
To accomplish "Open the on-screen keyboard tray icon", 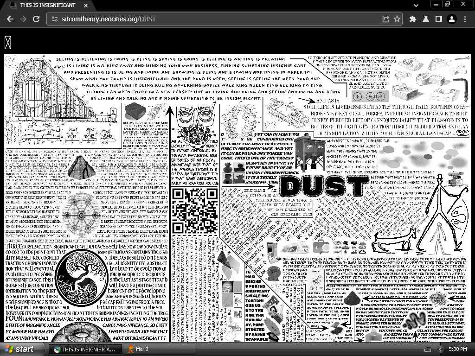I will 428,350.
